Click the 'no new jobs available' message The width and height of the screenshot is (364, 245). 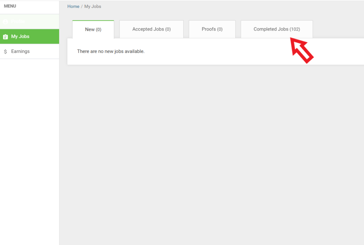pyautogui.click(x=111, y=51)
